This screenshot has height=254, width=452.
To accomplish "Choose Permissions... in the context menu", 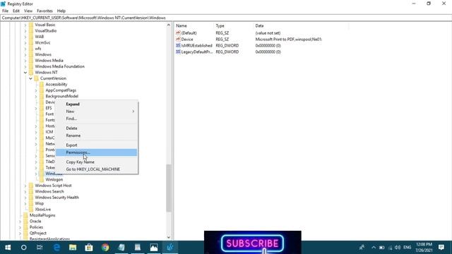I will point(96,152).
